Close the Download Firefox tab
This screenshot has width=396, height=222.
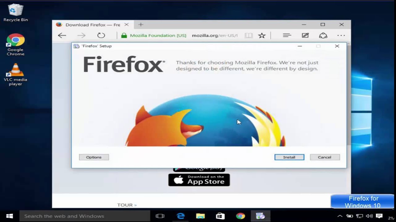(x=126, y=25)
